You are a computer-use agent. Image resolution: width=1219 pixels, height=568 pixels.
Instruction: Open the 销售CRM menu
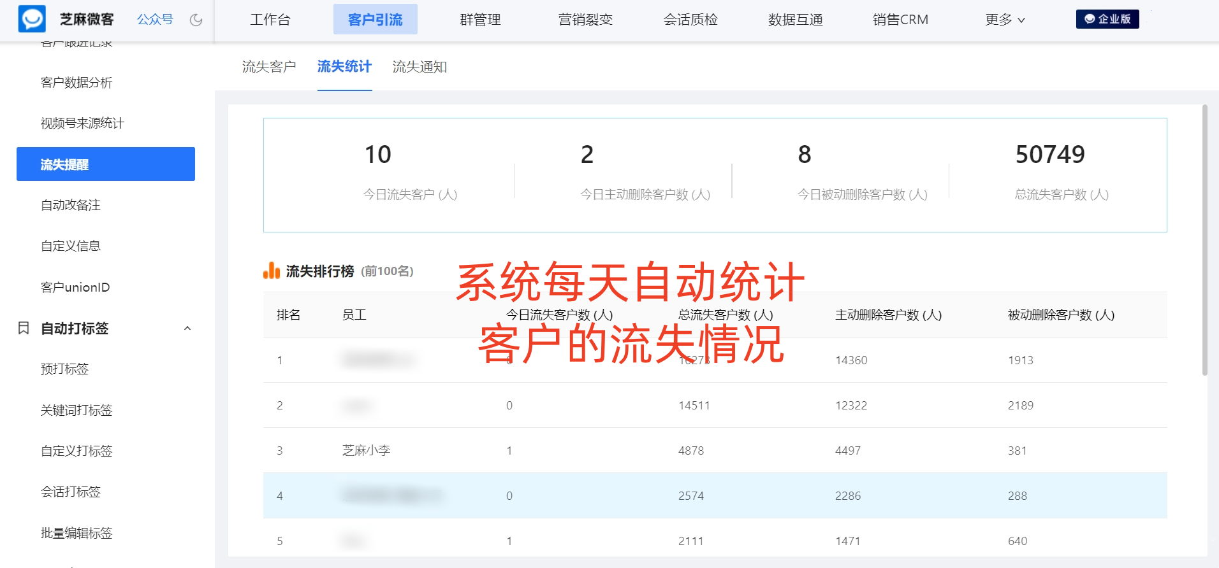(900, 20)
